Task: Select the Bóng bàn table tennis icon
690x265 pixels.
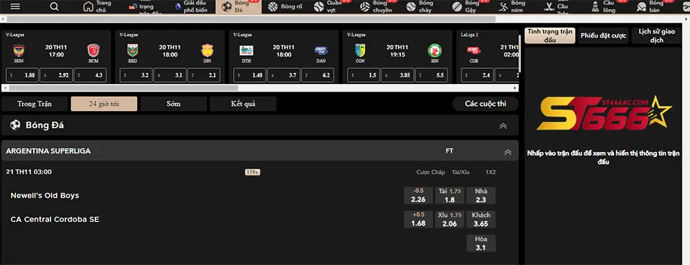Action: [x=642, y=7]
